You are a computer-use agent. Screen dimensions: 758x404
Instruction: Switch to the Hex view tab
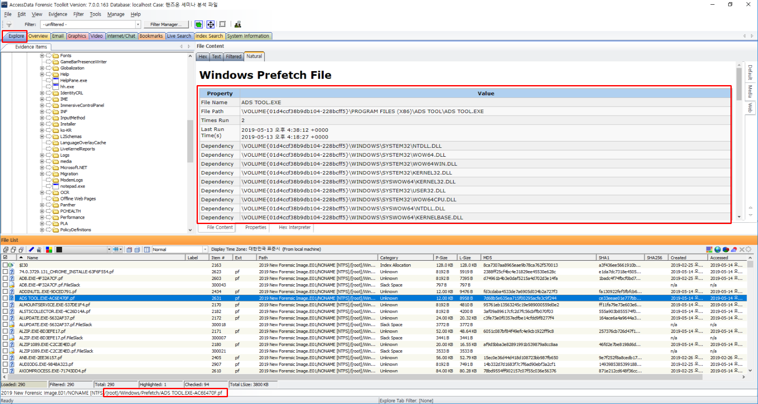pyautogui.click(x=203, y=57)
